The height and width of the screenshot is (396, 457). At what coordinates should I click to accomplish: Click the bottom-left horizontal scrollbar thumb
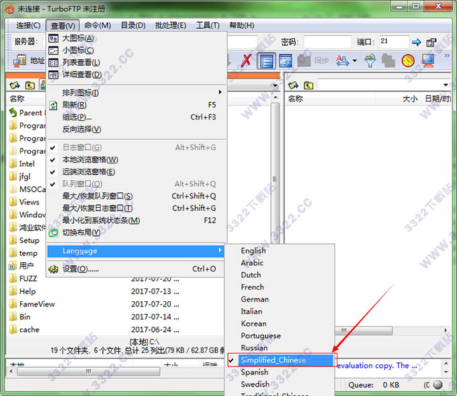88,372
